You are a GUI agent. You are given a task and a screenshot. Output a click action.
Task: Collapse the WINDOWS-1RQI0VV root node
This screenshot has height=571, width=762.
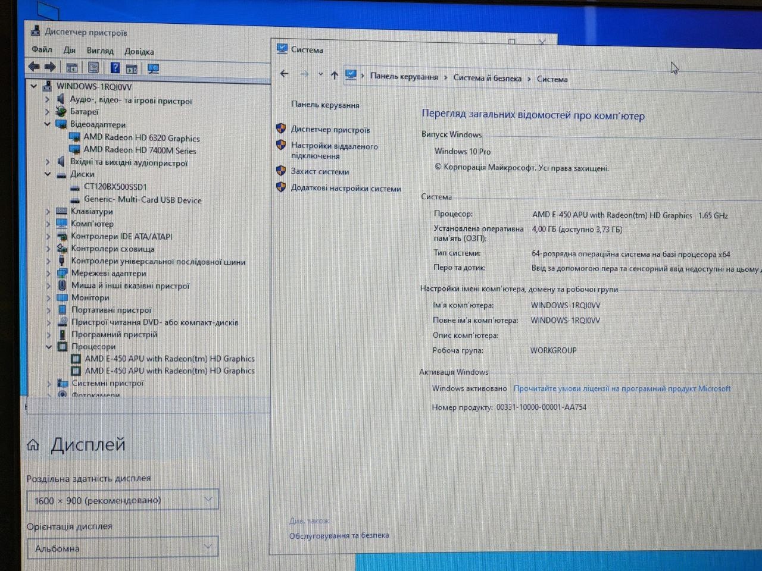(x=34, y=86)
